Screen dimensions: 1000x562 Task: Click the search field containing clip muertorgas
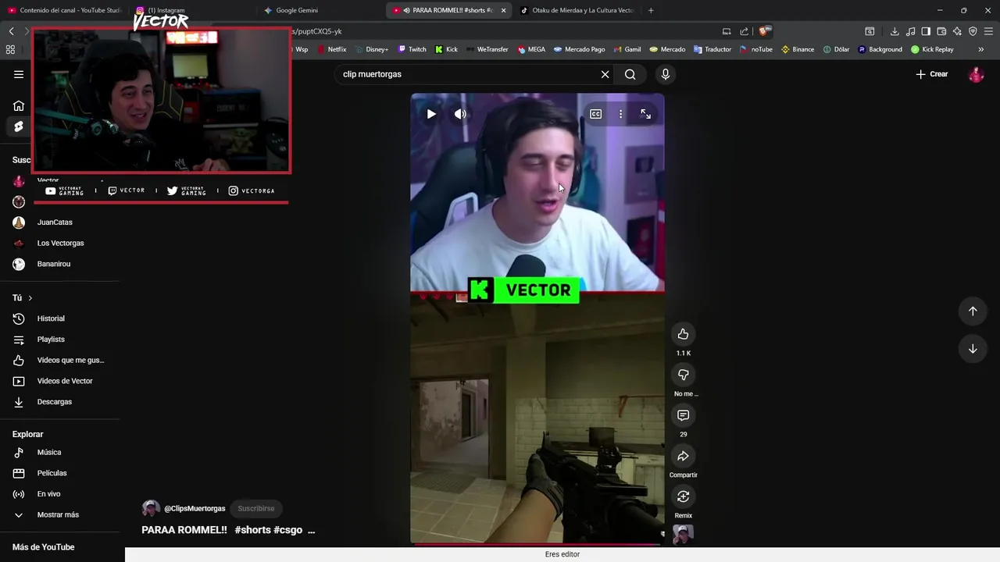point(467,74)
